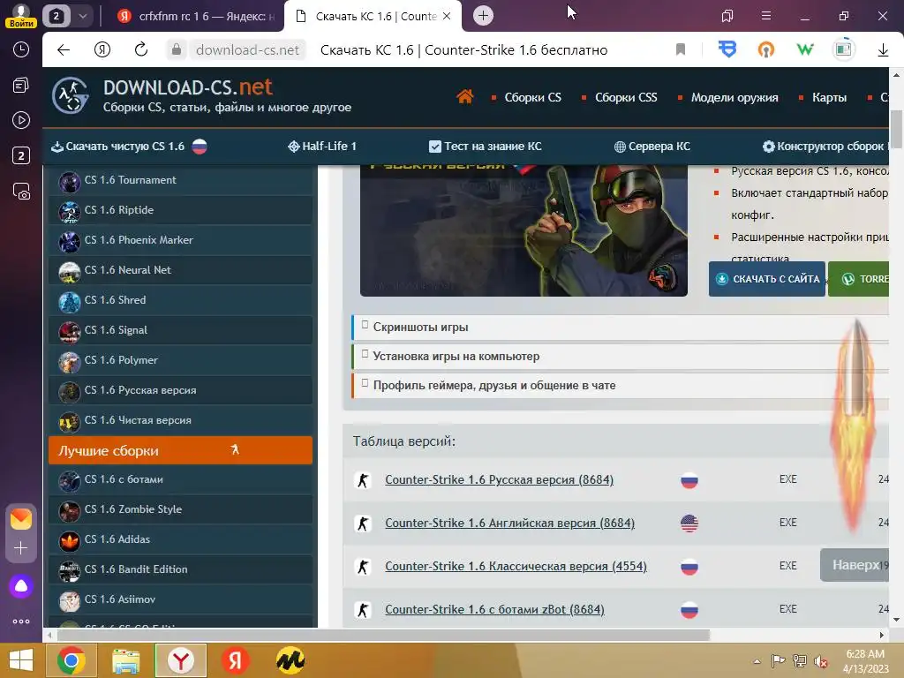This screenshot has width=904, height=678.
Task: Click the Наверх scroll-to-top button
Action: pos(855,565)
